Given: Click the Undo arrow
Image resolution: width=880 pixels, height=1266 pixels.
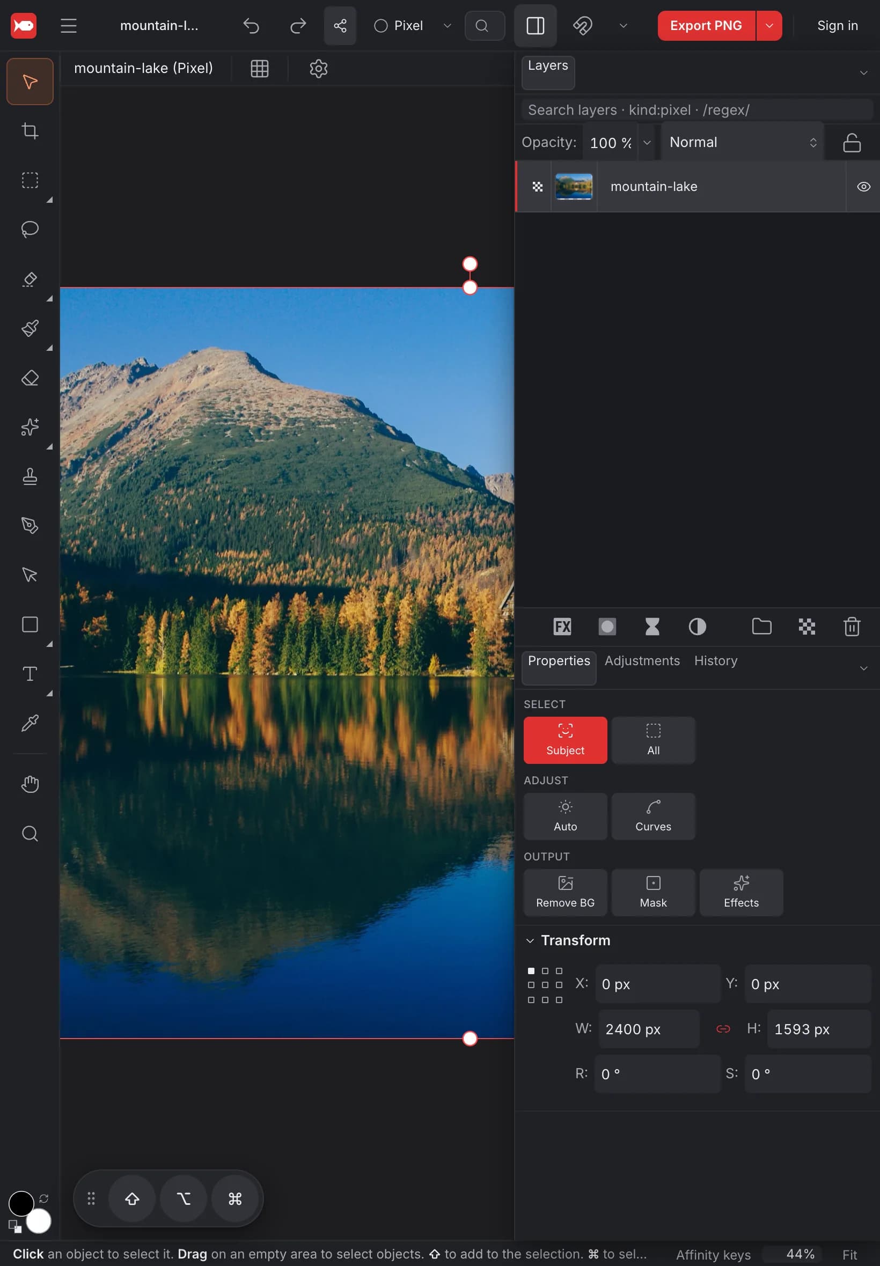Looking at the screenshot, I should point(252,26).
